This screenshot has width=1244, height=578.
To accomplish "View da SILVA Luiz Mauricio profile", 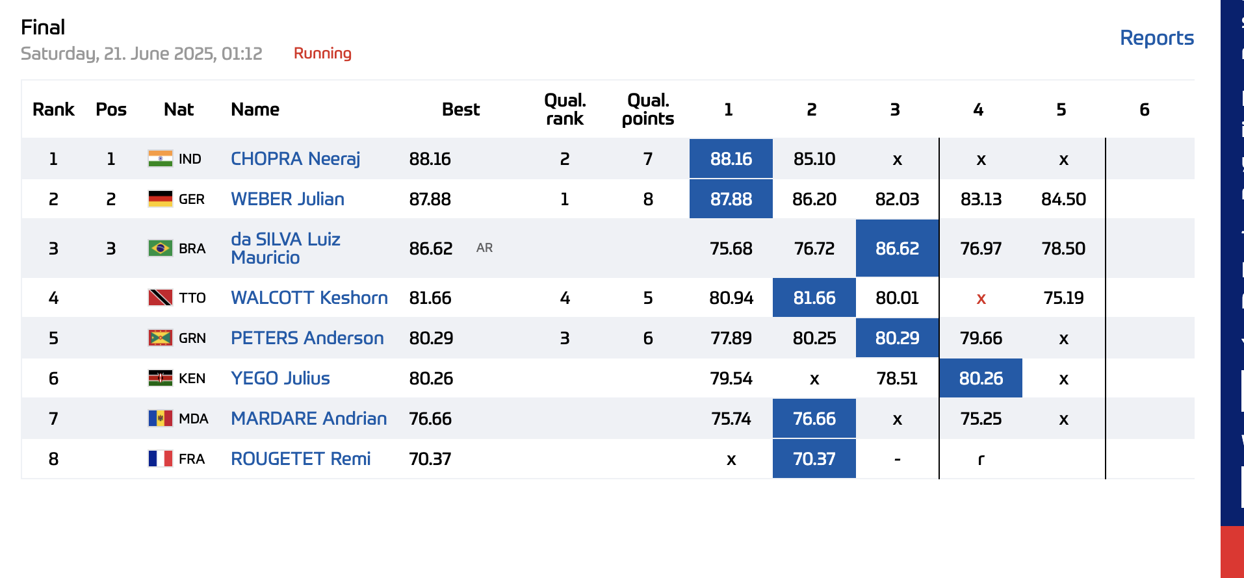I will click(x=285, y=248).
